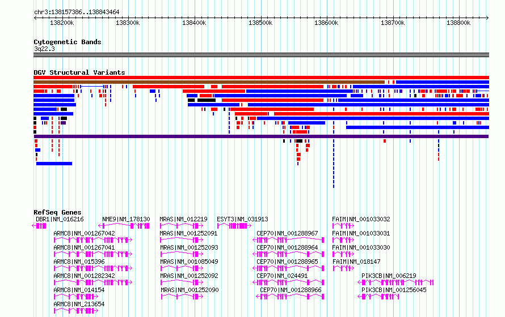Select the MRAS|NM_012219 transcript label
The image size is (505, 317).
pos(184,220)
